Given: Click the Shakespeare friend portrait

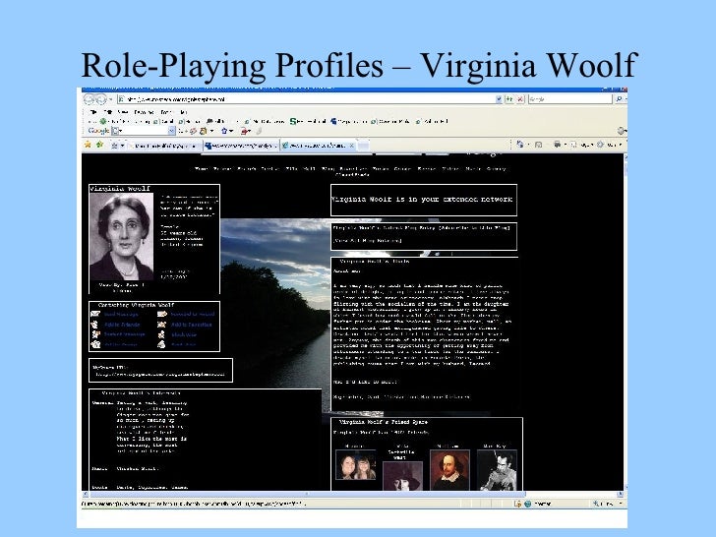Looking at the screenshot, I should pyautogui.click(x=448, y=470).
